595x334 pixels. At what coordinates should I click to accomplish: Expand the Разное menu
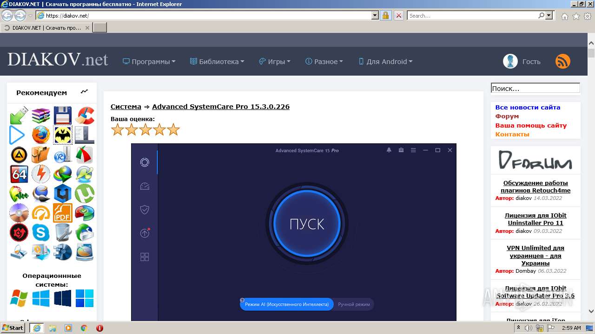[324, 61]
